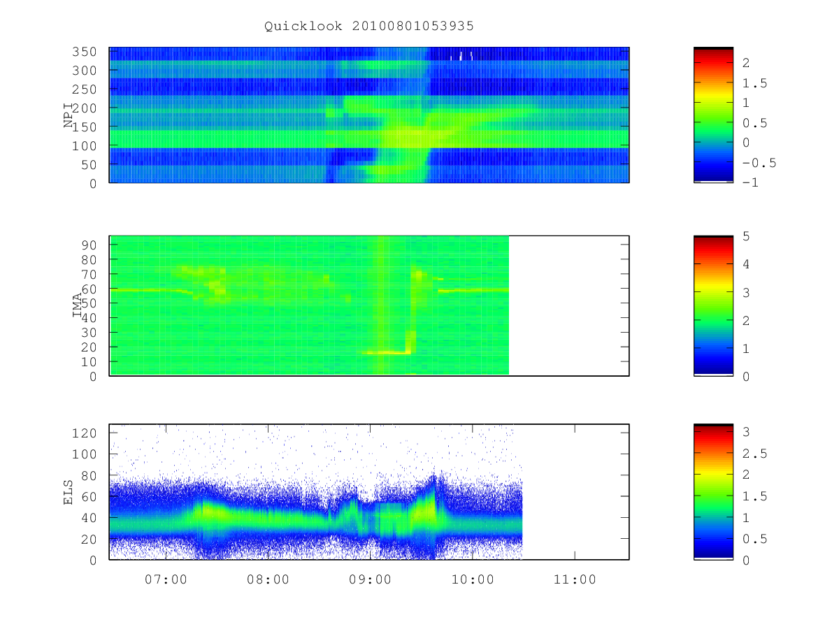Viewport: 839px width, 629px height.
Task: Click the ELS panel color bar
Action: 713,491
